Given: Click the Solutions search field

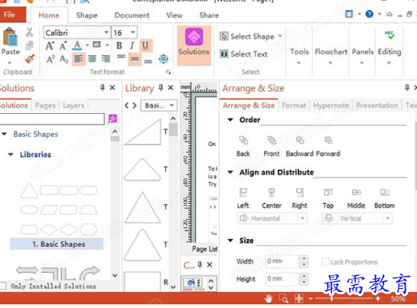Looking at the screenshot, I should pyautogui.click(x=52, y=118).
